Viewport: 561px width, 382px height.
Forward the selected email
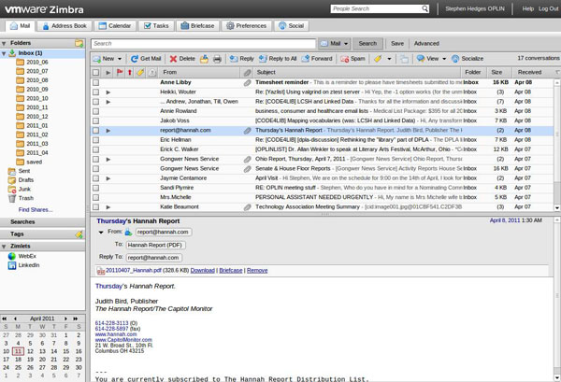(317, 58)
